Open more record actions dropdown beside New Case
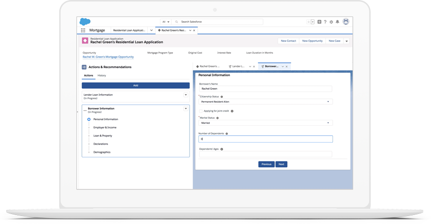 [x=347, y=41]
